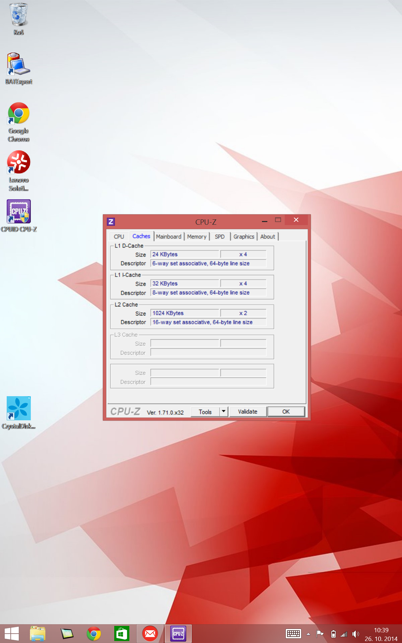Viewport: 402px width, 643px height.
Task: Open the SPD tab
Action: tap(220, 236)
